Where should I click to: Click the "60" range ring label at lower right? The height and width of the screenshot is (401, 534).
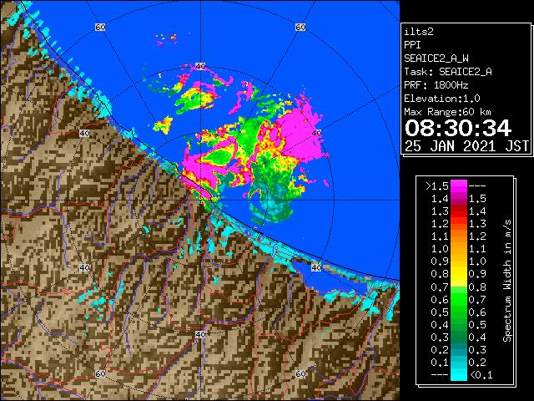[300, 373]
